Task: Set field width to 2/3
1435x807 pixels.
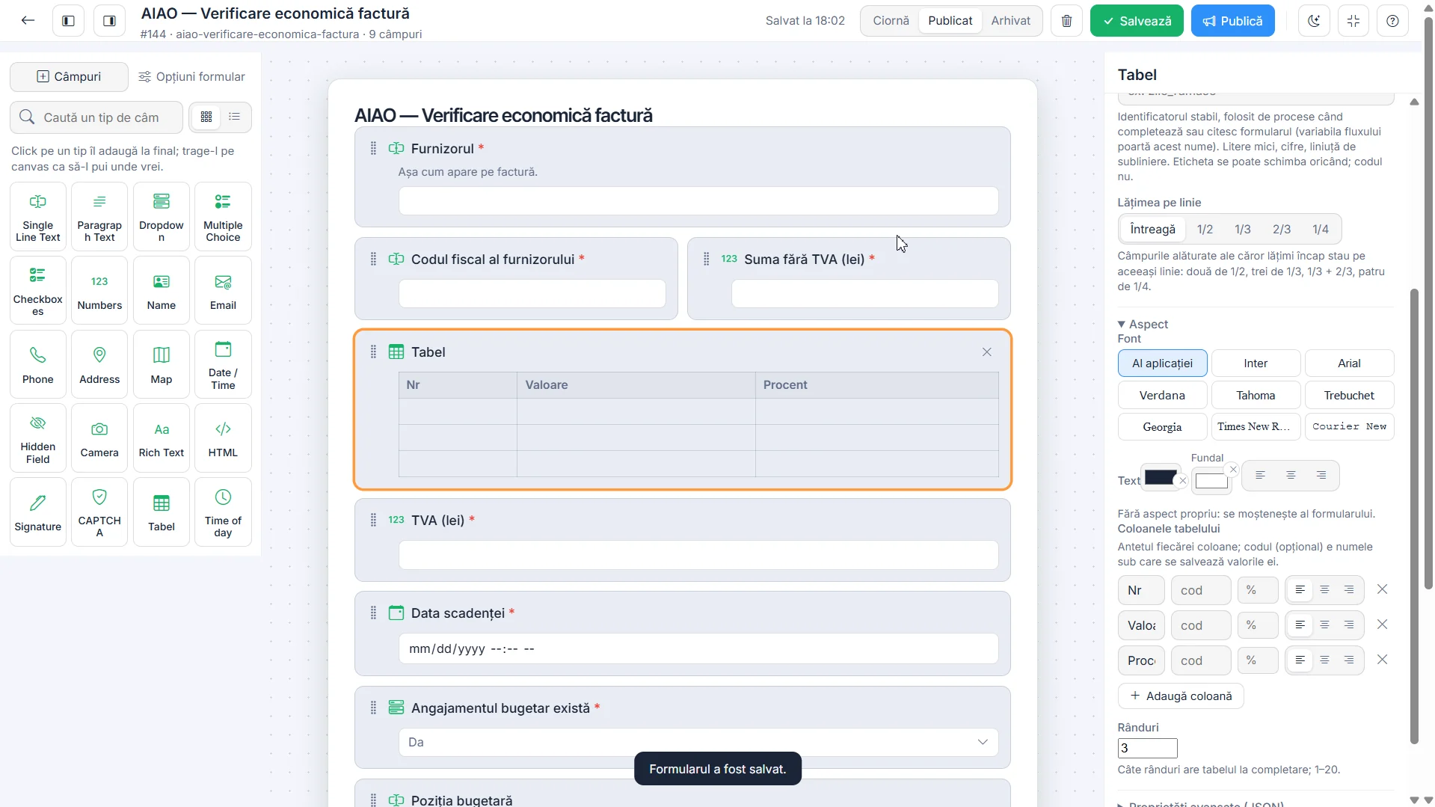Action: pyautogui.click(x=1282, y=229)
